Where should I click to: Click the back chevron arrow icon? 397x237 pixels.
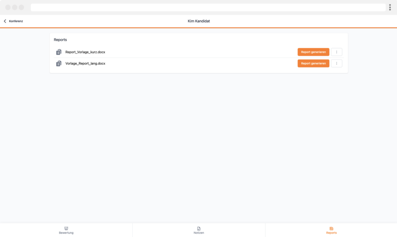5,21
